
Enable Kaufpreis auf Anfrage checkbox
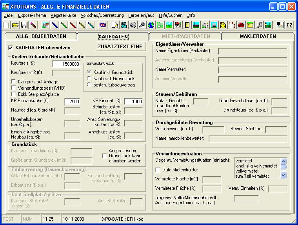[14, 82]
